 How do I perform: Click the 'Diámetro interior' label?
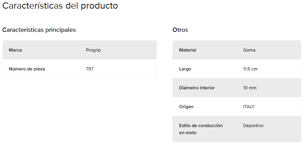click(197, 88)
